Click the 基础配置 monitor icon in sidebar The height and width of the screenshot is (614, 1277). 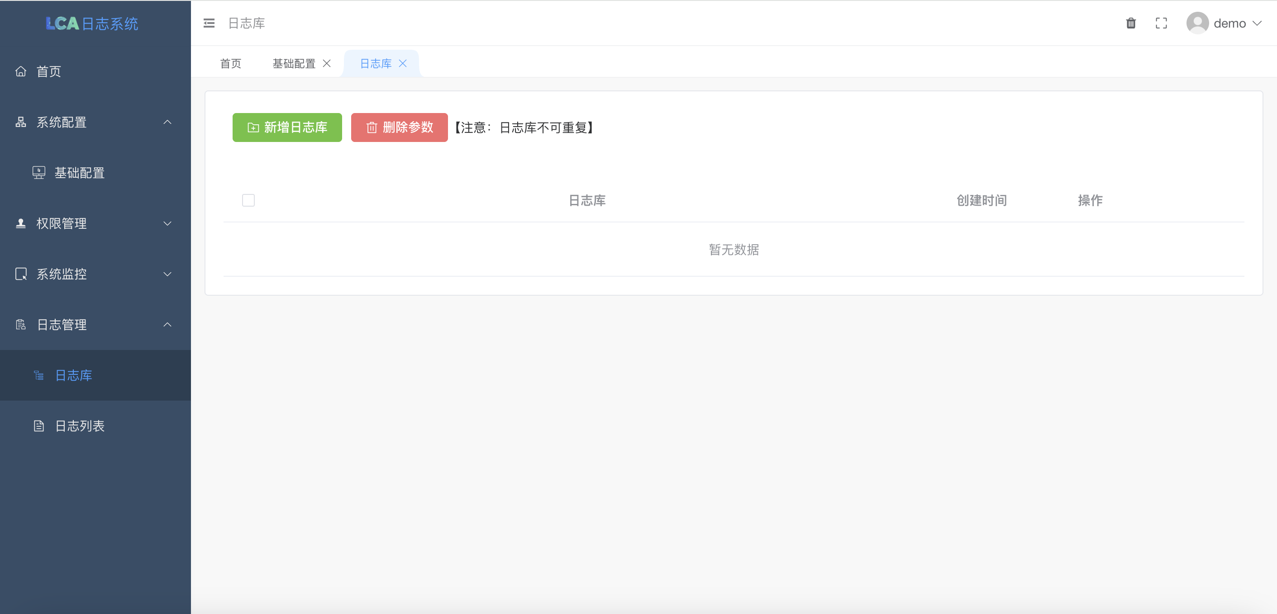pyautogui.click(x=38, y=172)
